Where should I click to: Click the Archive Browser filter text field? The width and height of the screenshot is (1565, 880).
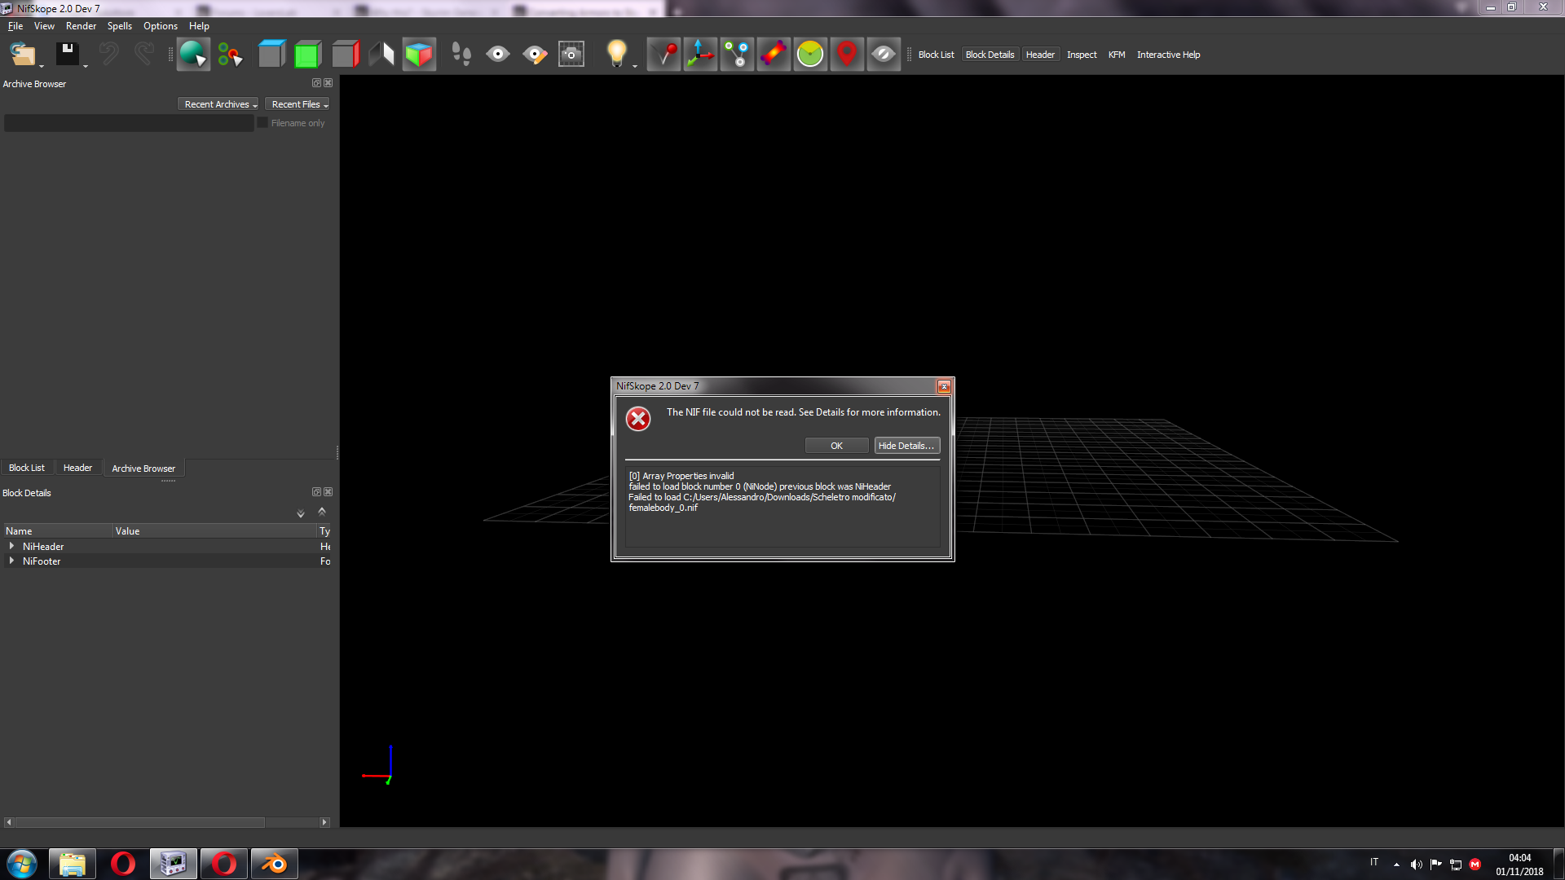[x=129, y=123]
